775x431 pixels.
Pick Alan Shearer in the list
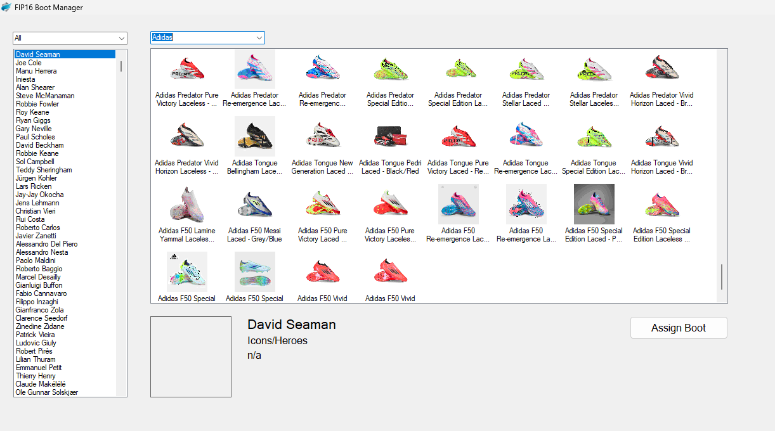[x=65, y=87]
